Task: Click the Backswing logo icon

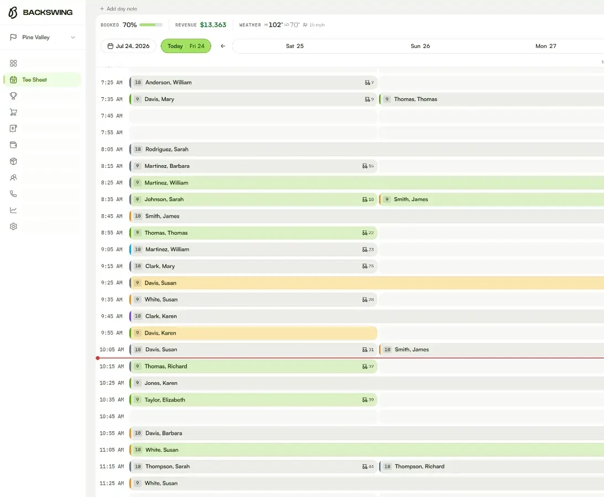Action: 13,12
